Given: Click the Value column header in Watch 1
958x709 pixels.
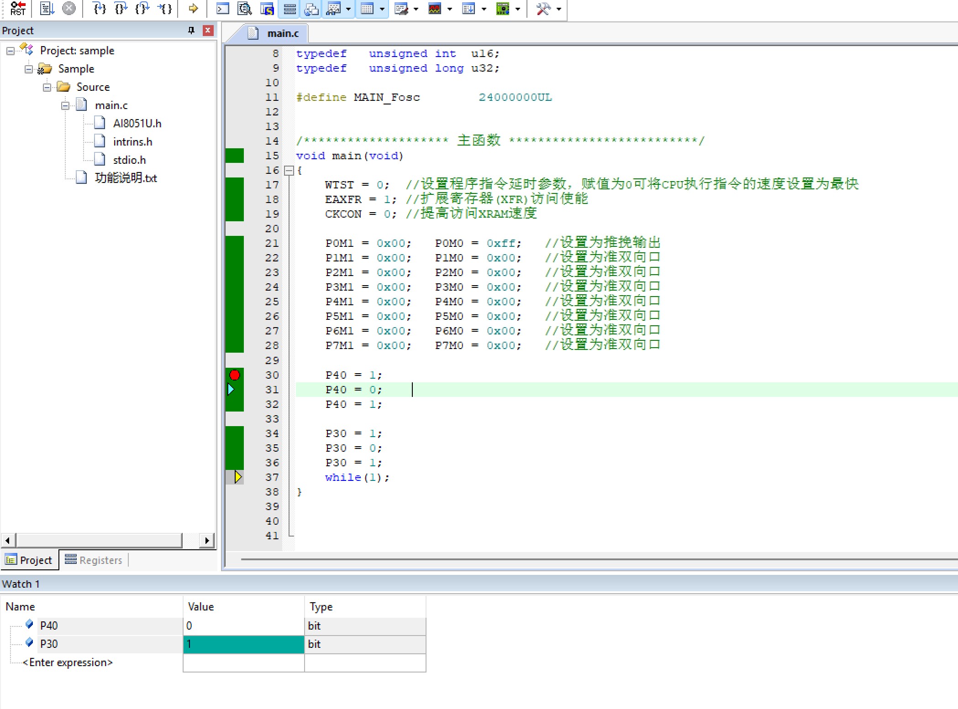Looking at the screenshot, I should [200, 606].
